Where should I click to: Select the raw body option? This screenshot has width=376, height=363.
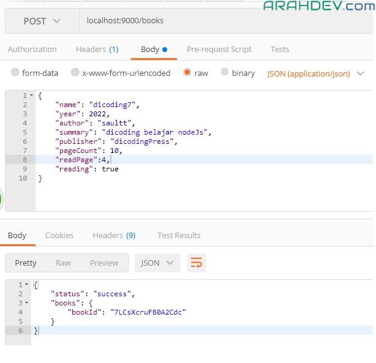pyautogui.click(x=187, y=72)
